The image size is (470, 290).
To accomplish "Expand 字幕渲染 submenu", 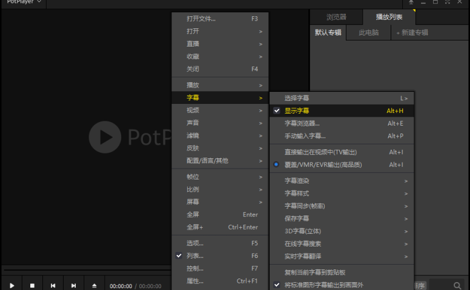I will 342,181.
